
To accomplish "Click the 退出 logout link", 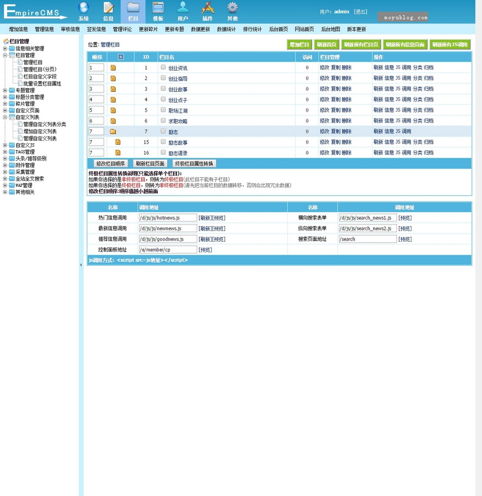I will [360, 12].
